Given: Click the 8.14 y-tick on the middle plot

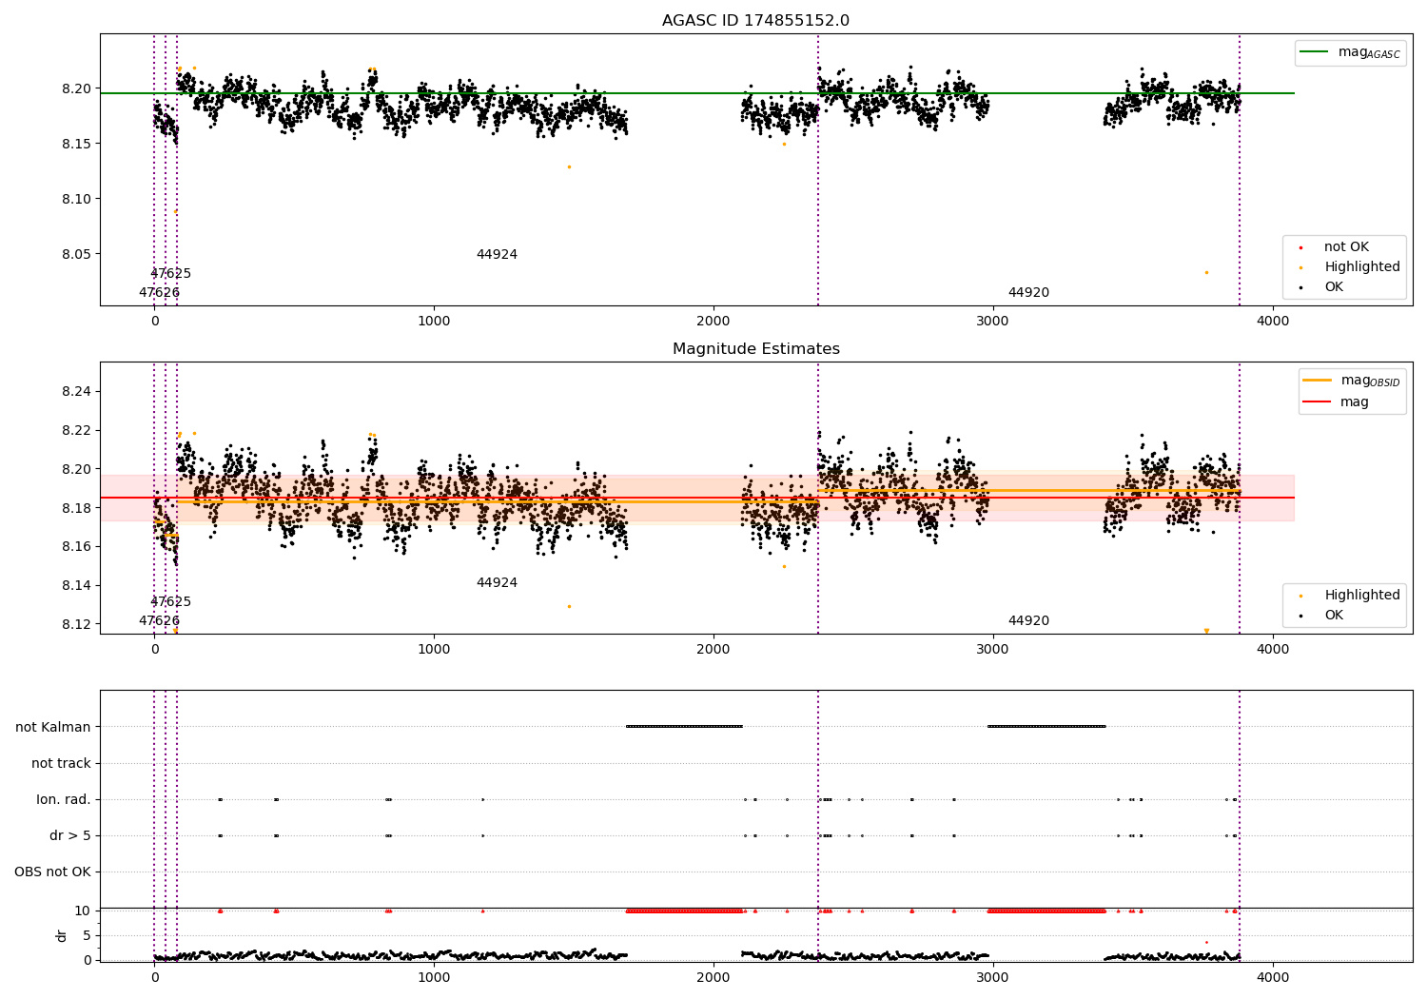Looking at the screenshot, I should pos(78,586).
